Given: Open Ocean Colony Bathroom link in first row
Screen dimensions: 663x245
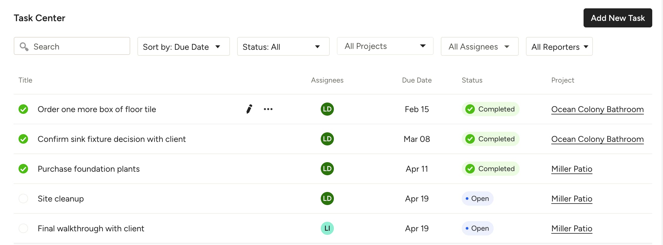Looking at the screenshot, I should [597, 109].
